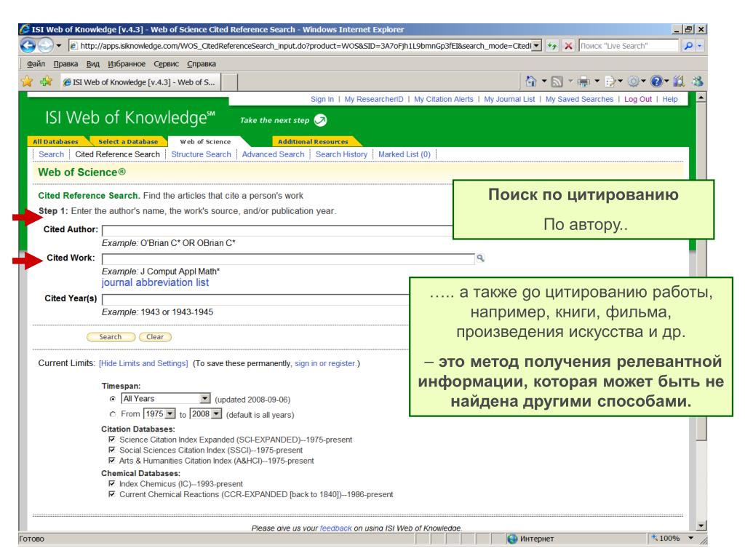Click the Print icon in toolbar
Viewport: 745px width, 559px height.
[x=583, y=82]
